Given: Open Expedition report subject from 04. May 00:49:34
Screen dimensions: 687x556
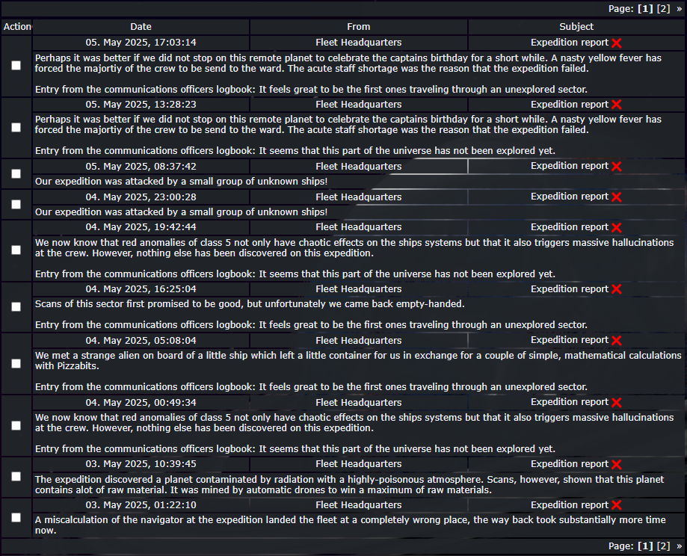Looking at the screenshot, I should (x=570, y=402).
